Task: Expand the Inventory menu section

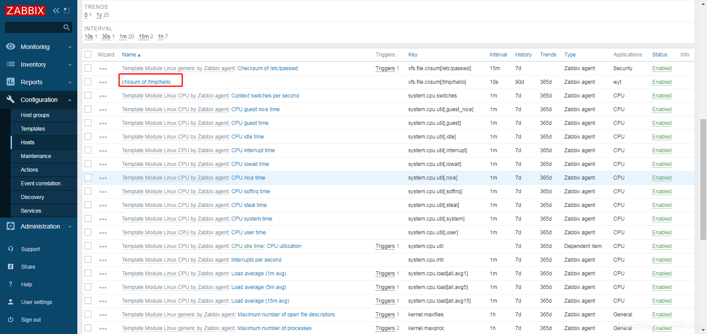Action: (x=70, y=64)
